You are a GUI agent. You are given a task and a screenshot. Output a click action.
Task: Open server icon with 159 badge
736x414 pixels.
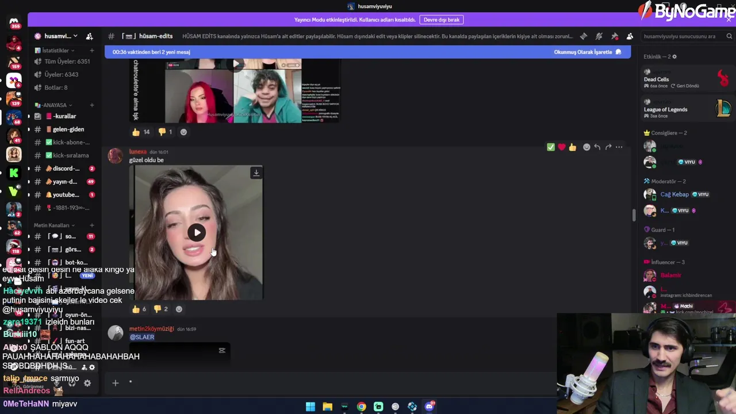point(14,62)
